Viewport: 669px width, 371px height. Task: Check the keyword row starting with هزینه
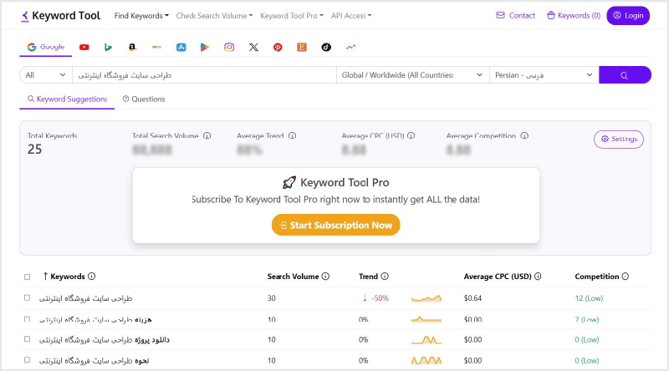(28, 319)
